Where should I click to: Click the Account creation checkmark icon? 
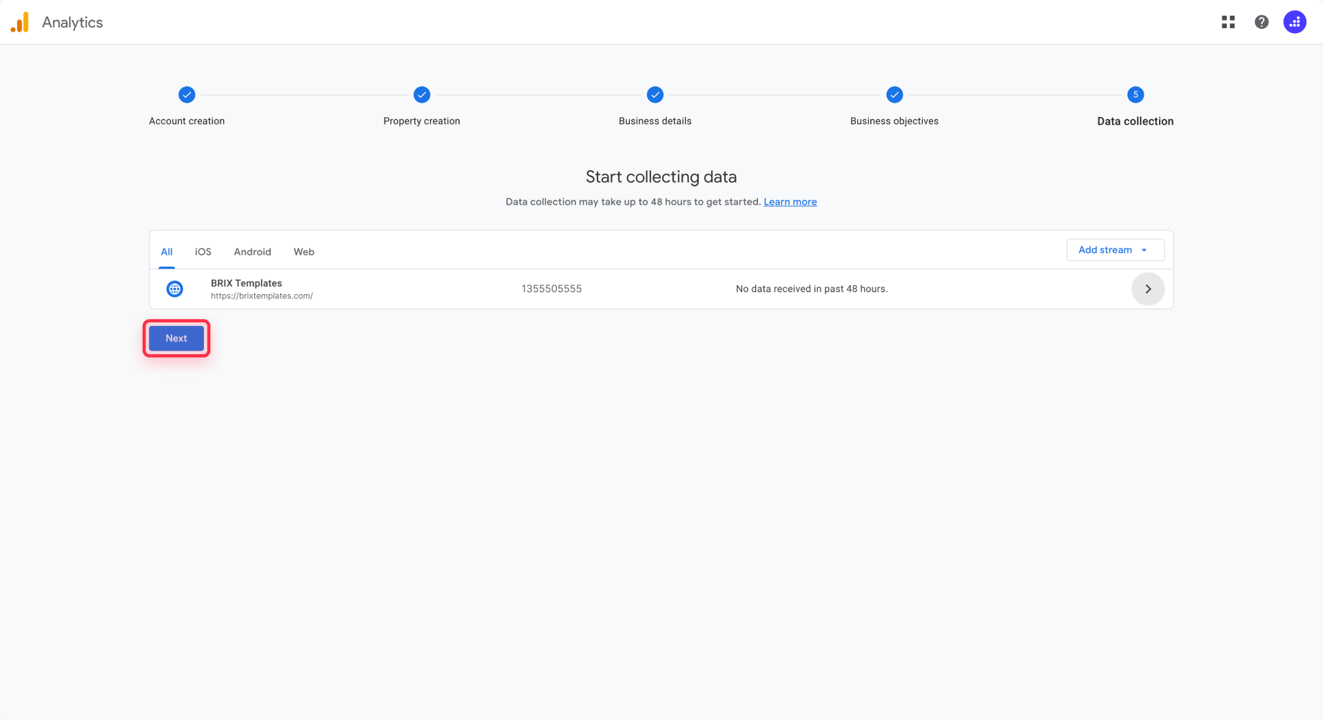pos(186,94)
